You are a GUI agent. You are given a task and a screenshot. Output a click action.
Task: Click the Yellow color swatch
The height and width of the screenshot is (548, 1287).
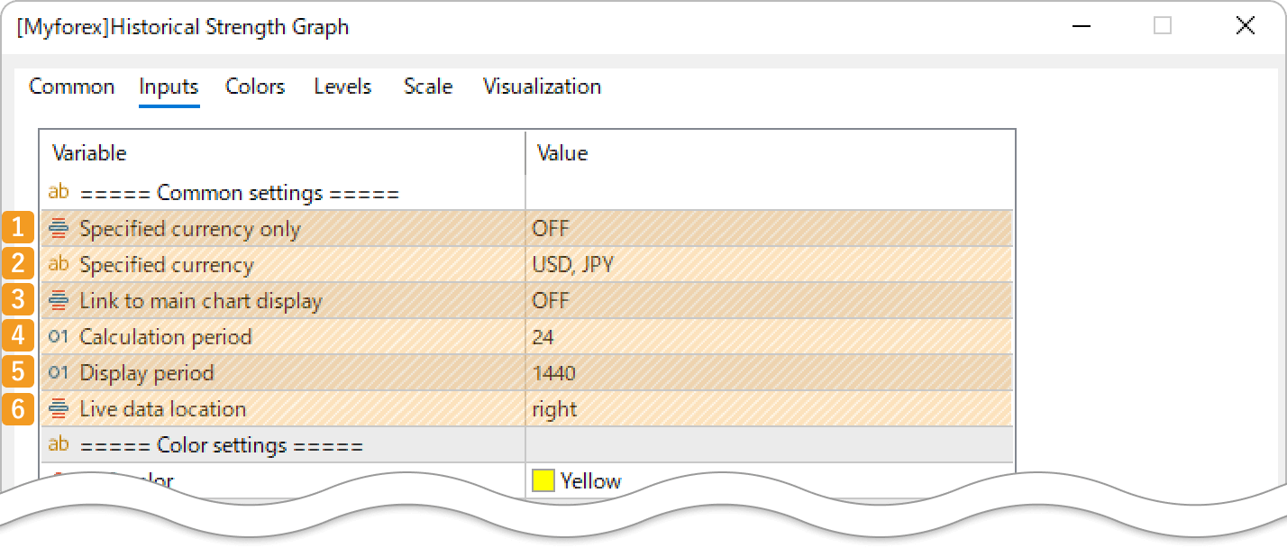542,480
